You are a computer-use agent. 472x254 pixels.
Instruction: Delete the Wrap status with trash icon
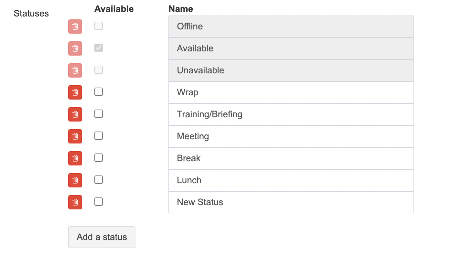pos(75,92)
